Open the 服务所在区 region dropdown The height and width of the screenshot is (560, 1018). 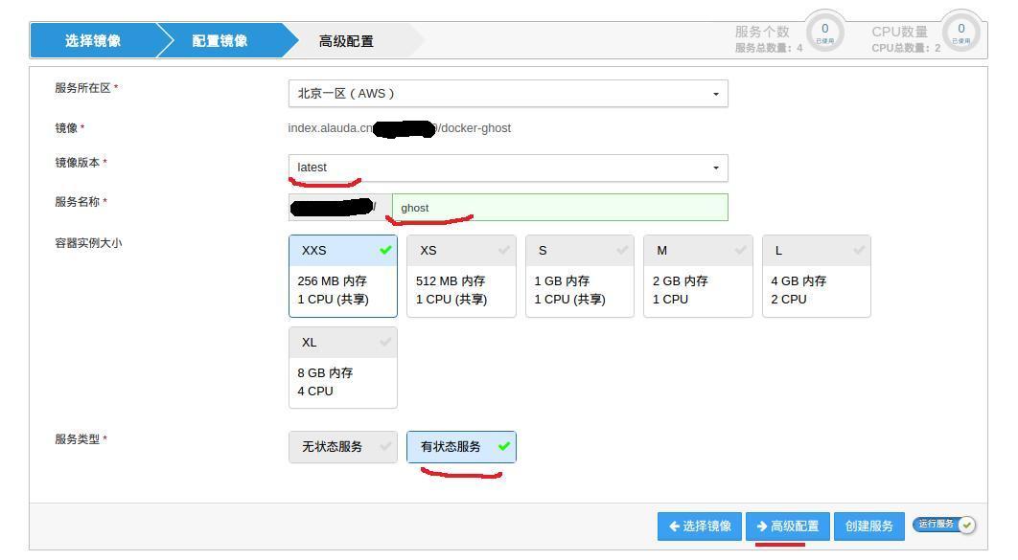(508, 93)
